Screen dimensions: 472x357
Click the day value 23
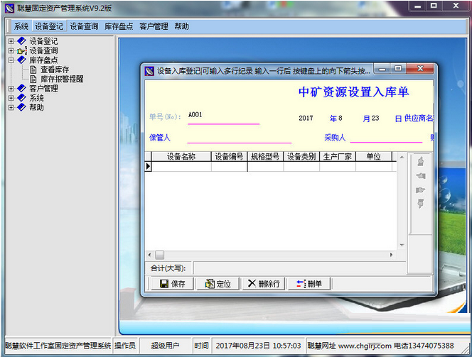click(375, 118)
